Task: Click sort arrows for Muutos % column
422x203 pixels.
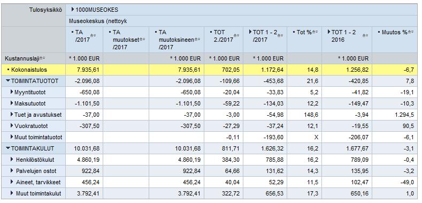Action: tap(411, 32)
